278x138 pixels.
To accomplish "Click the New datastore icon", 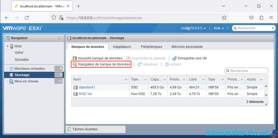I will click(x=74, y=58).
